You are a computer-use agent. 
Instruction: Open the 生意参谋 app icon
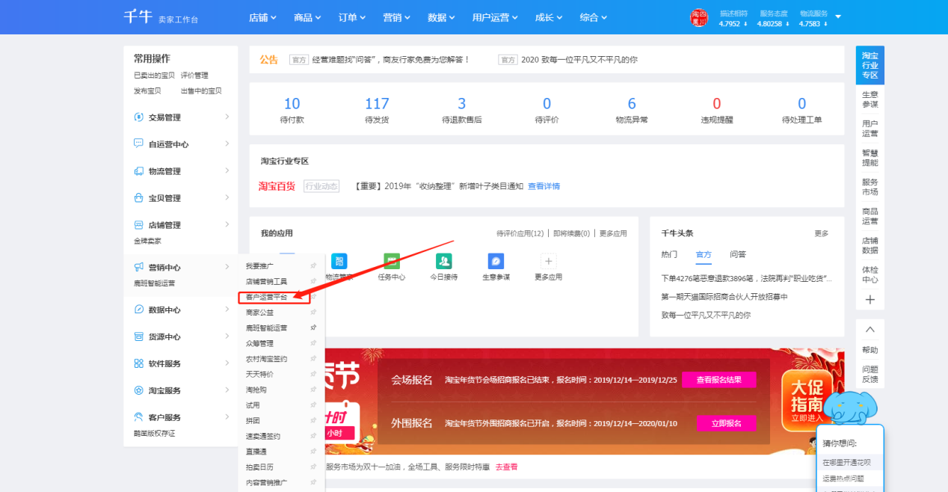[496, 261]
